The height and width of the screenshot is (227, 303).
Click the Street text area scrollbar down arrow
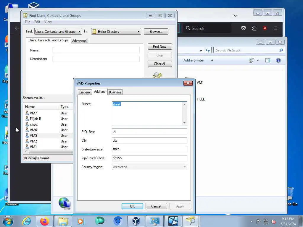tap(184, 123)
